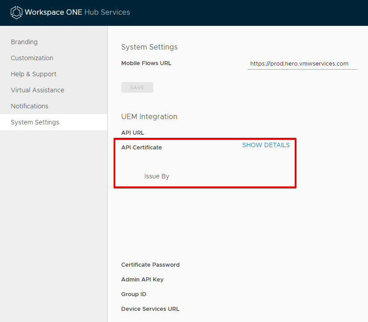Image resolution: width=368 pixels, height=322 pixels.
Task: Click the Group ID label
Action: tap(134, 294)
